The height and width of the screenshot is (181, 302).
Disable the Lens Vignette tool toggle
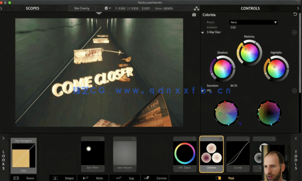[134, 139]
